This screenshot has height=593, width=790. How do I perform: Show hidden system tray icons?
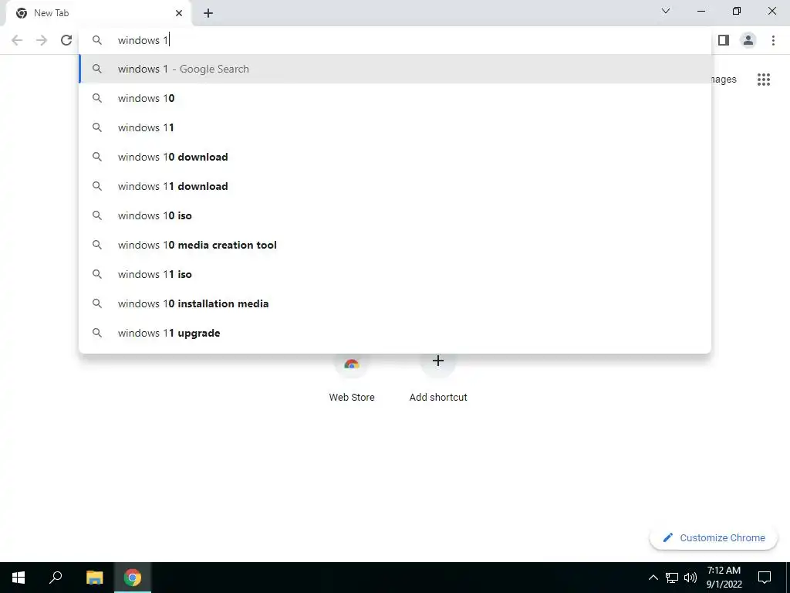[x=653, y=578]
